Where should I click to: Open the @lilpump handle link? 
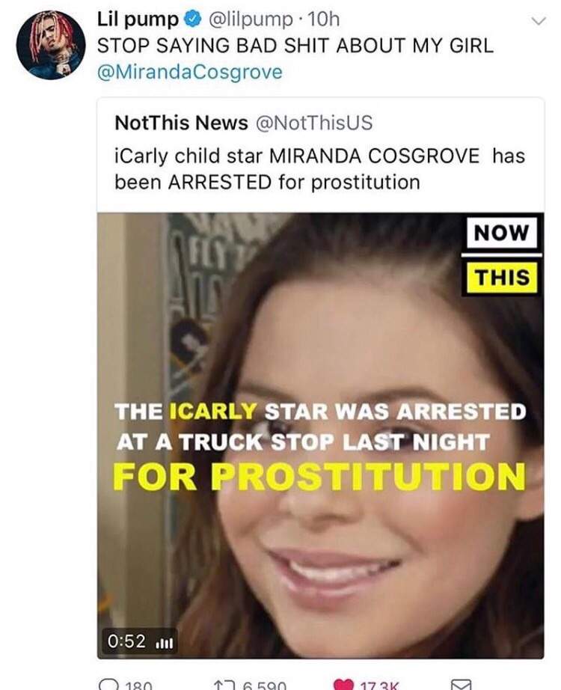[250, 19]
